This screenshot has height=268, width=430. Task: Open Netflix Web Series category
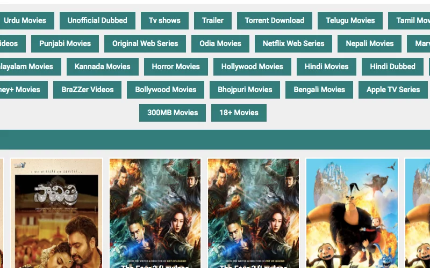point(293,43)
